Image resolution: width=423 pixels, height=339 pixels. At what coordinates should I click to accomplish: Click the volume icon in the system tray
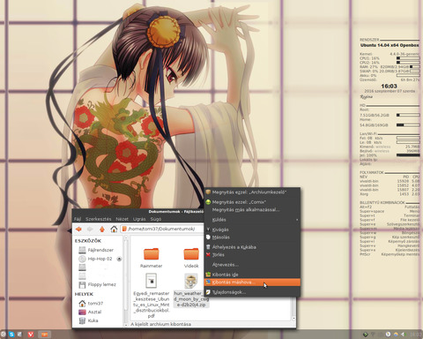[x=404, y=335]
